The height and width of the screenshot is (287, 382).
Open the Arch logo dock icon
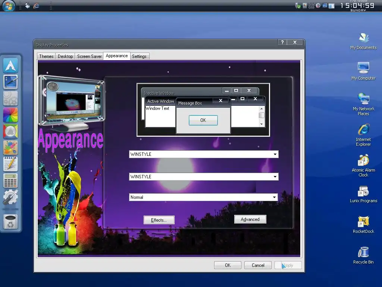[10, 65]
